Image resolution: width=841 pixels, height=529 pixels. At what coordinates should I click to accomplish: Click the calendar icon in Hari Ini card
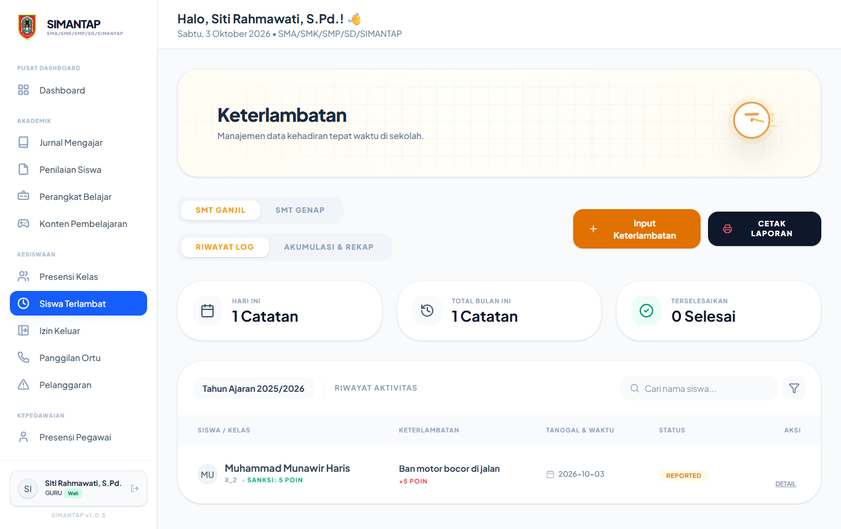(x=207, y=311)
